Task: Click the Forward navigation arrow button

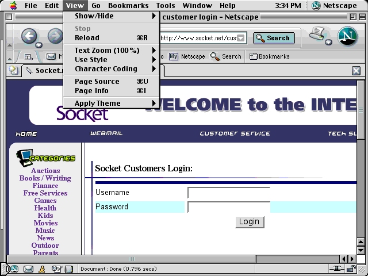Action: click(x=55, y=36)
